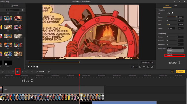Click the Scale 100.0% value field

pyautogui.click(x=181, y=24)
